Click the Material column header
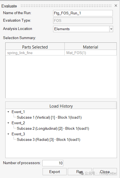 coord(91,47)
